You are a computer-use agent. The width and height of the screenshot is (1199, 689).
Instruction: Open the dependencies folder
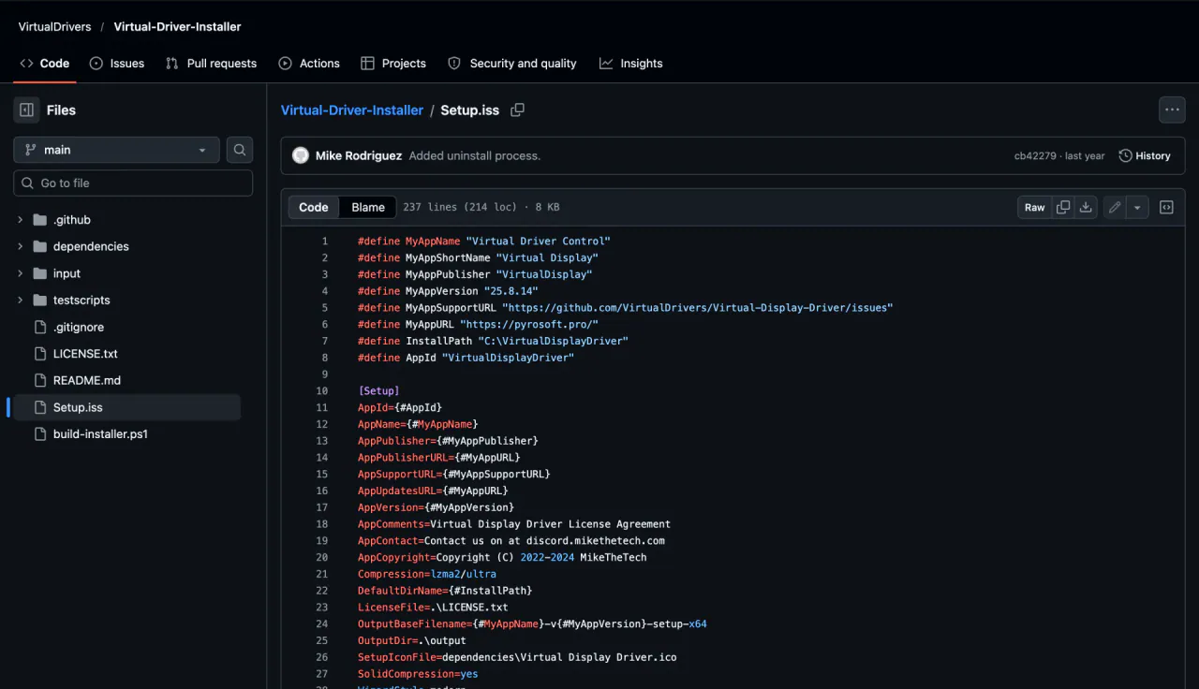(91, 246)
